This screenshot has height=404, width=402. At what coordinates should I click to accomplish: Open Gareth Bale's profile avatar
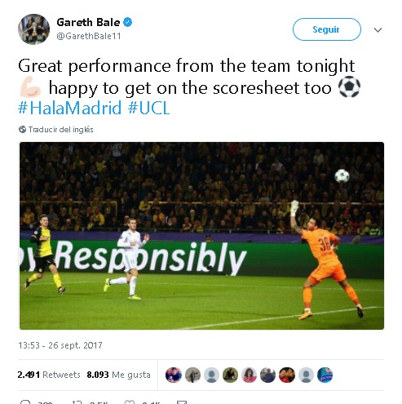(33, 29)
